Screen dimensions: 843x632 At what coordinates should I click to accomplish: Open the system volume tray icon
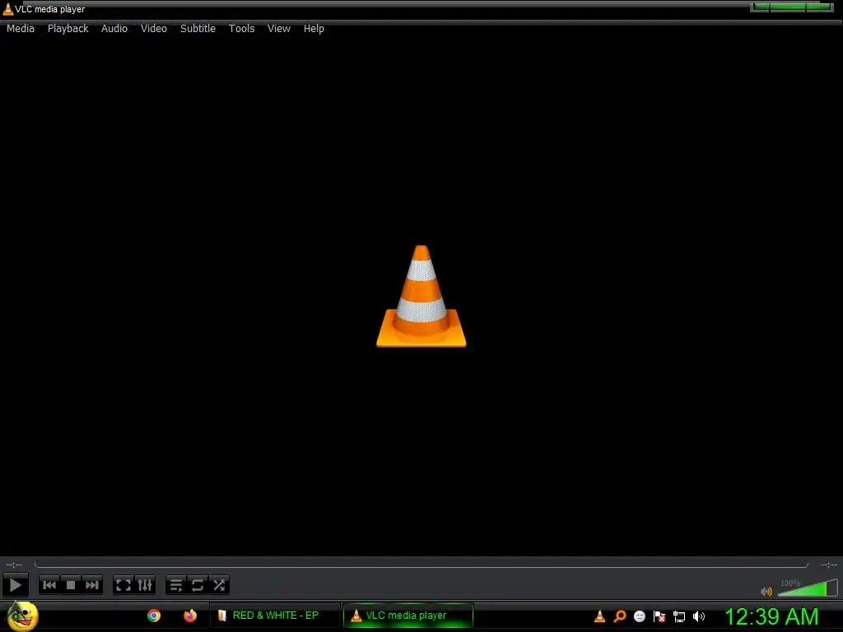tap(698, 616)
